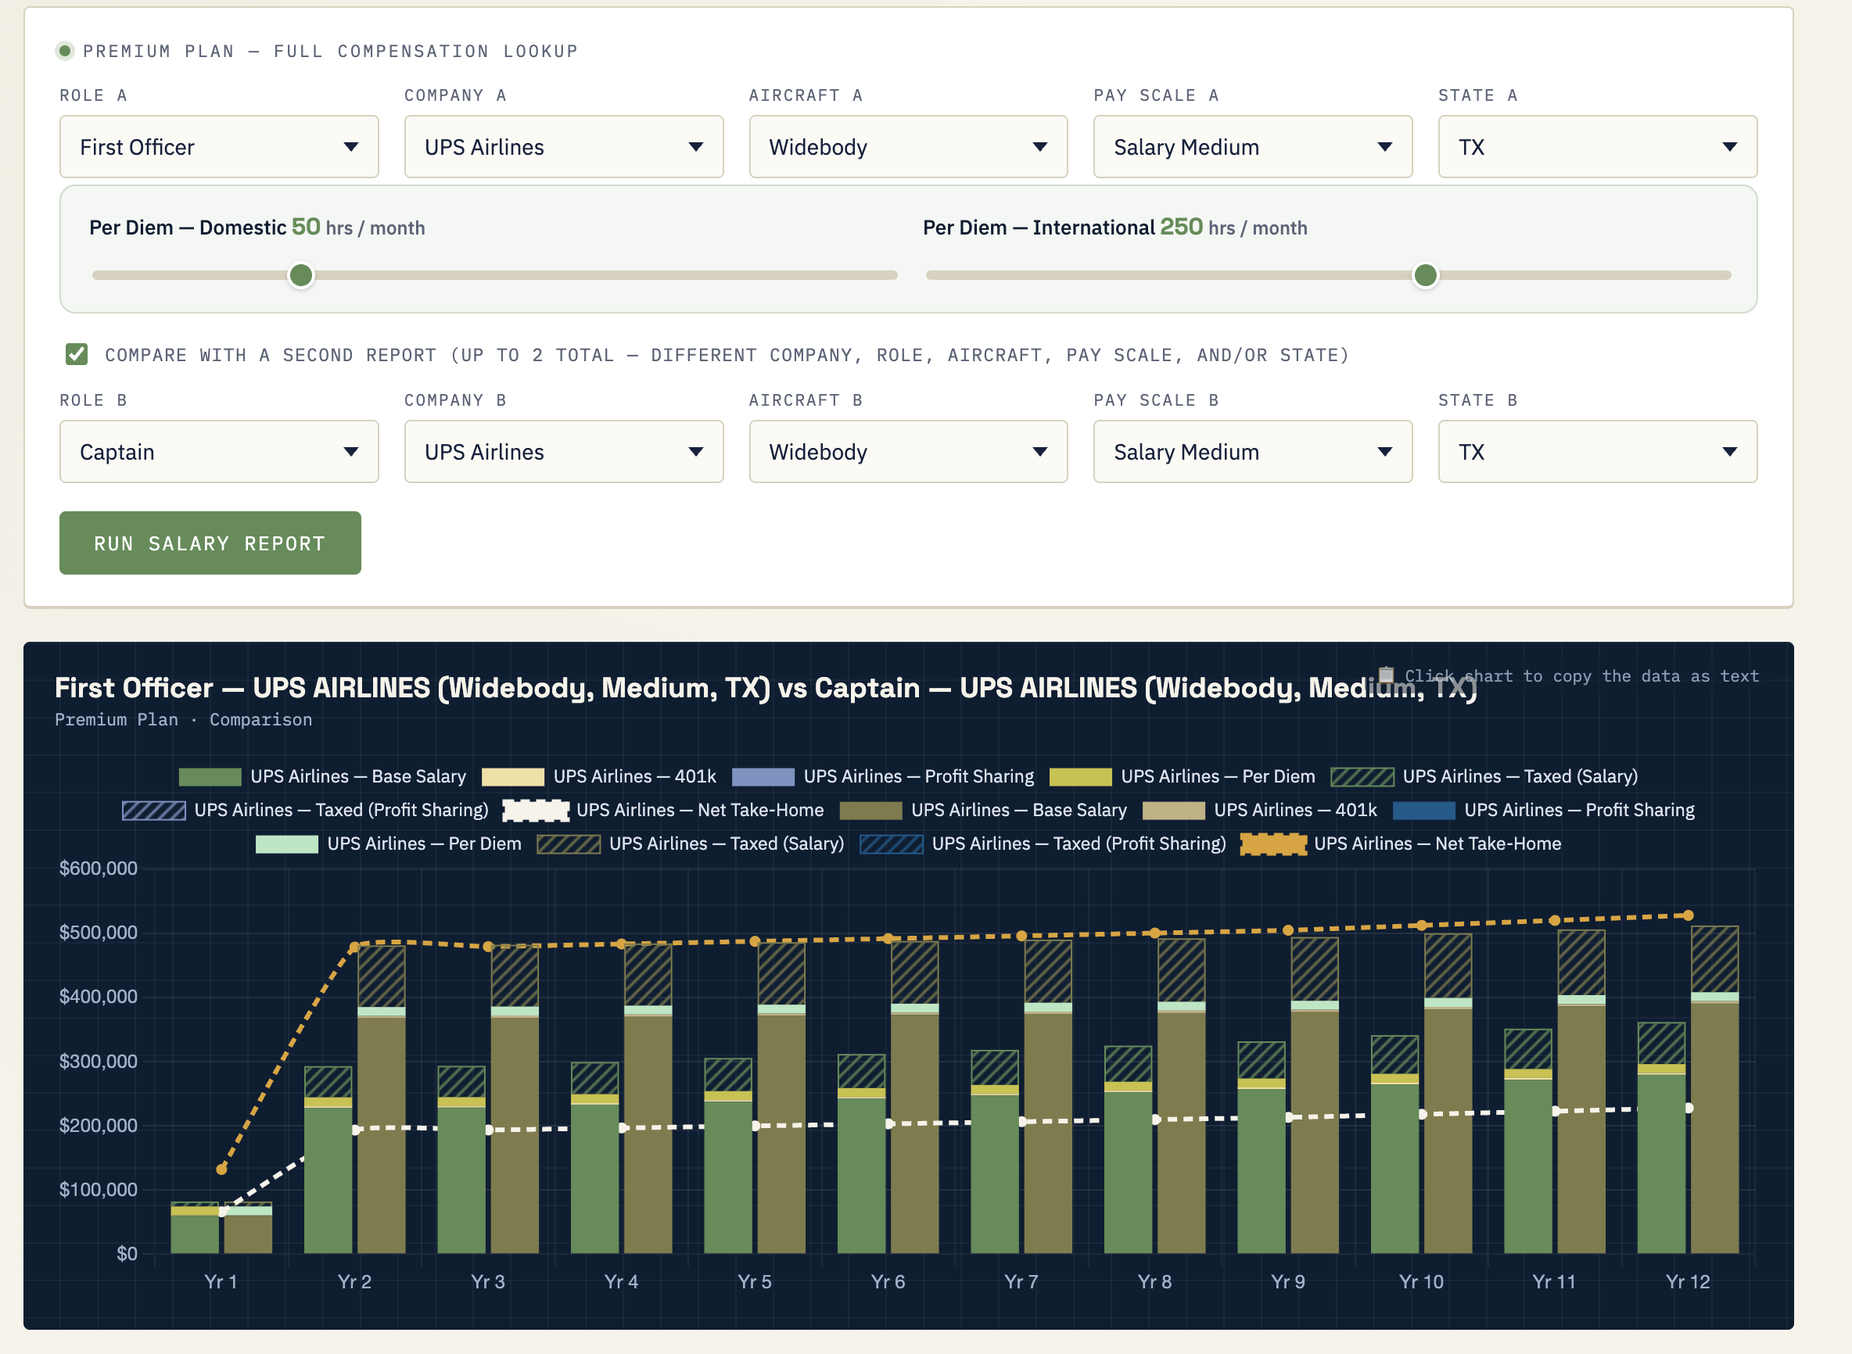The height and width of the screenshot is (1354, 1852).
Task: Click the 'COMPANY B' field label
Action: [455, 400]
